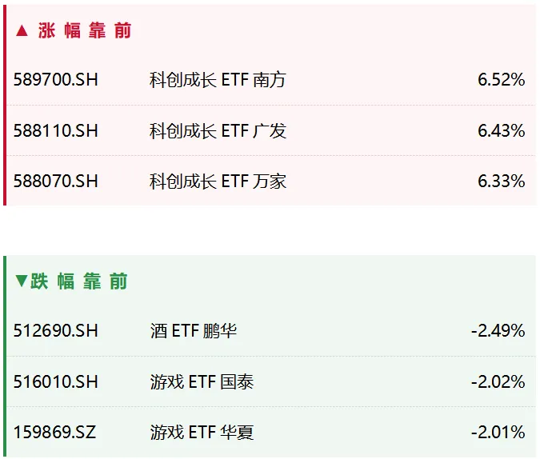Click the 6.52% gain value

point(502,80)
